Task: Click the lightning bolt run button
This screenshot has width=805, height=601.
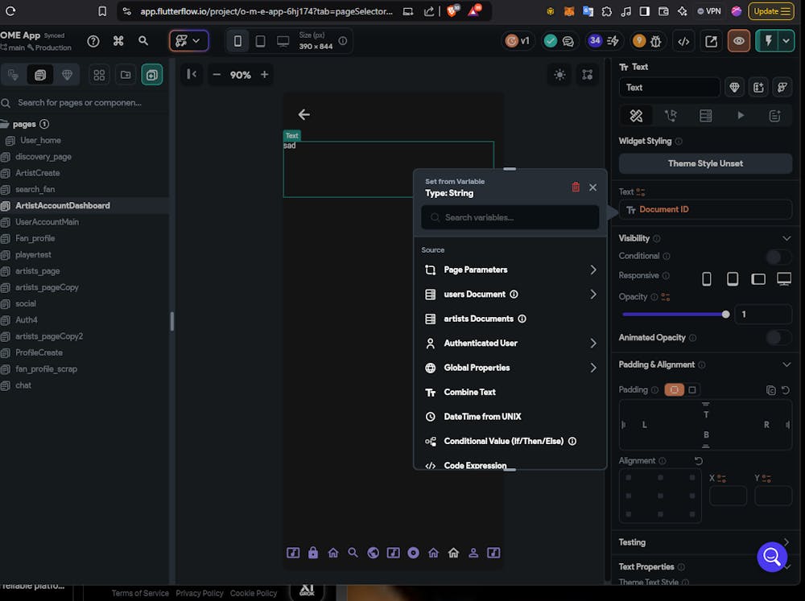Action: (x=767, y=41)
